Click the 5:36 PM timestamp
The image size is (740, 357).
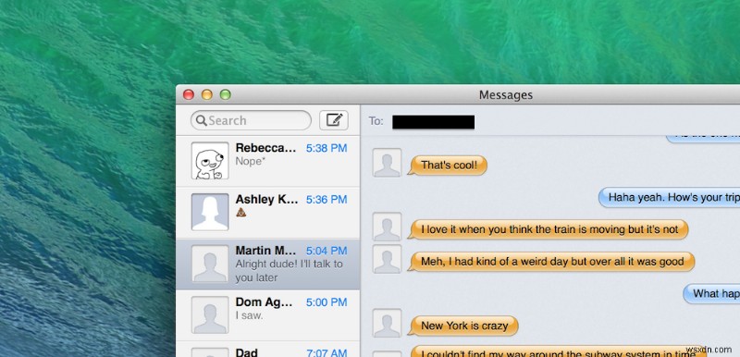(x=327, y=200)
